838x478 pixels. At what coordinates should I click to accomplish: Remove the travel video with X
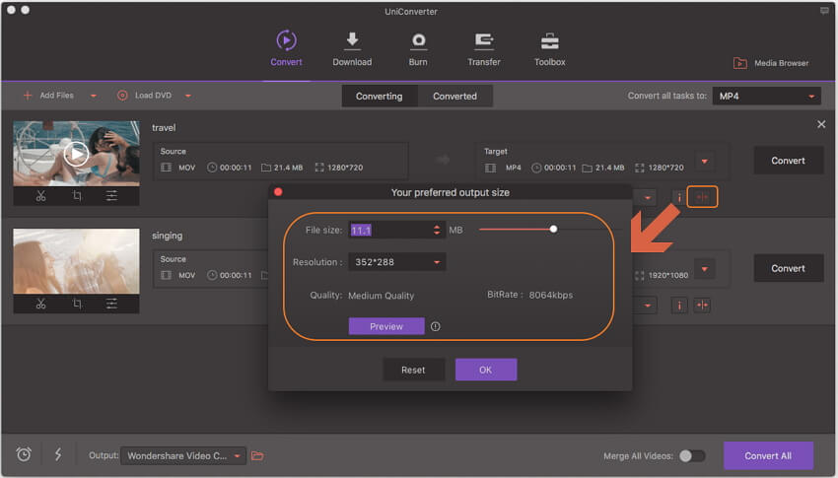[x=821, y=124]
